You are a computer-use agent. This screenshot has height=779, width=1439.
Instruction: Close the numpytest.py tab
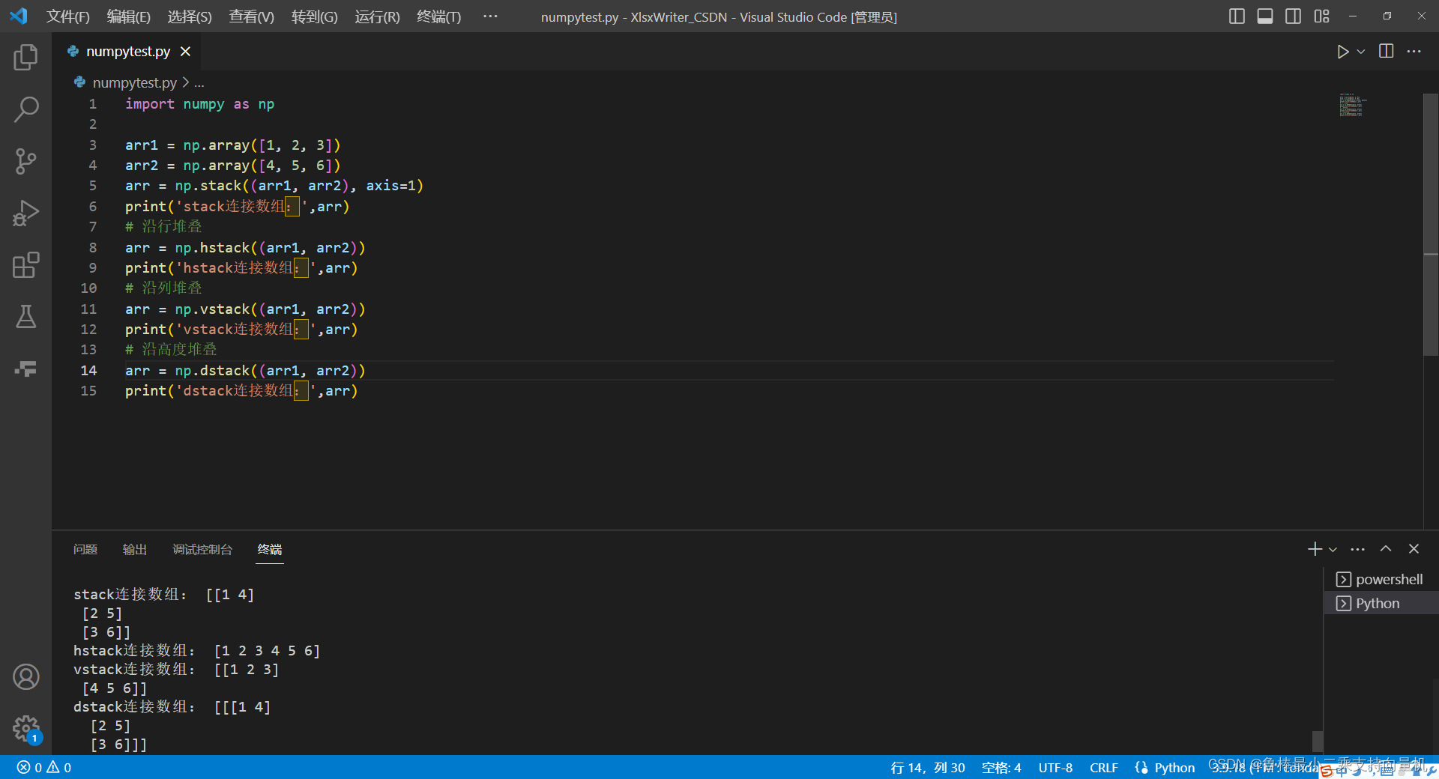point(186,52)
